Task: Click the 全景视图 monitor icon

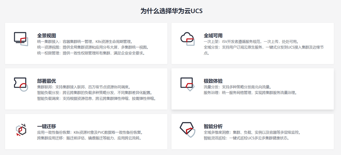Action: pos(21,39)
